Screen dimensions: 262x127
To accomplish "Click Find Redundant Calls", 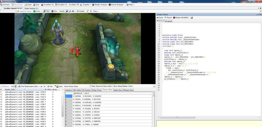I will pos(28,86).
